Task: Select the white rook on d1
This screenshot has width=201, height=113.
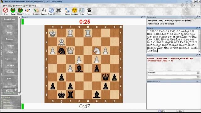Action: point(88,33)
